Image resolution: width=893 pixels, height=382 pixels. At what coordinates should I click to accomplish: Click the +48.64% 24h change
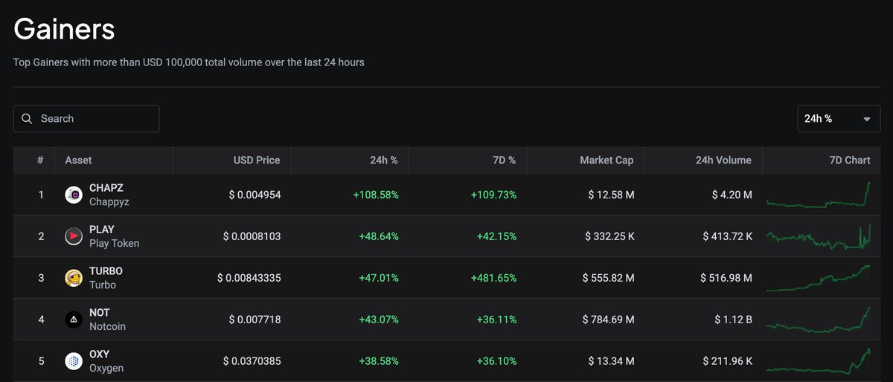click(x=379, y=236)
